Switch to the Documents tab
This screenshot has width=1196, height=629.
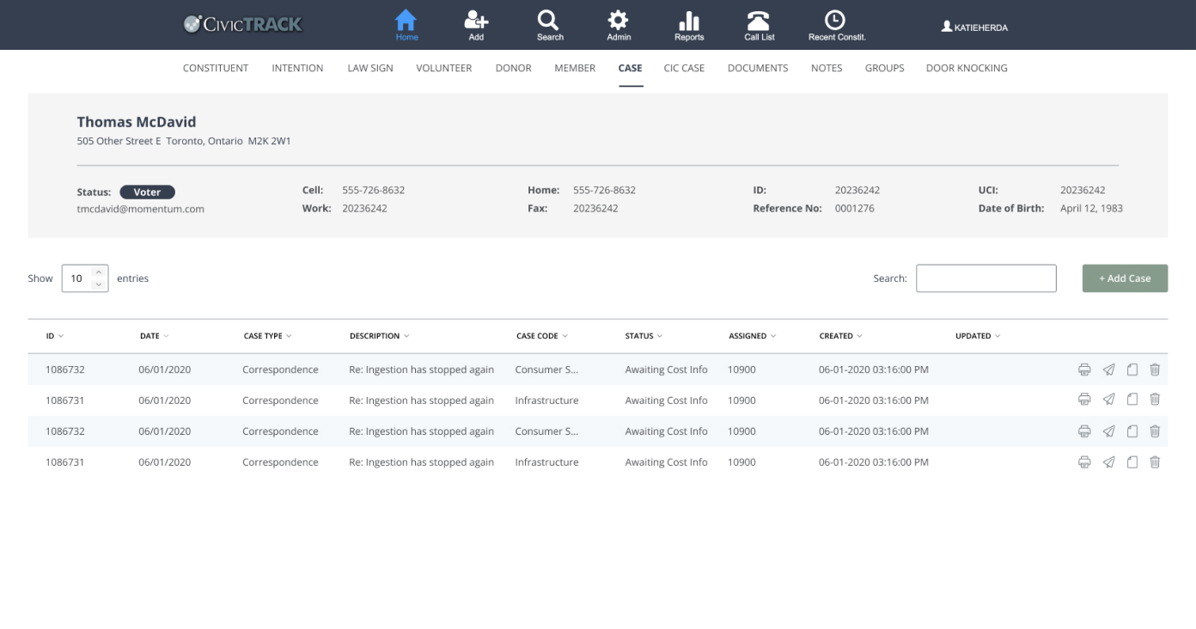coord(757,68)
